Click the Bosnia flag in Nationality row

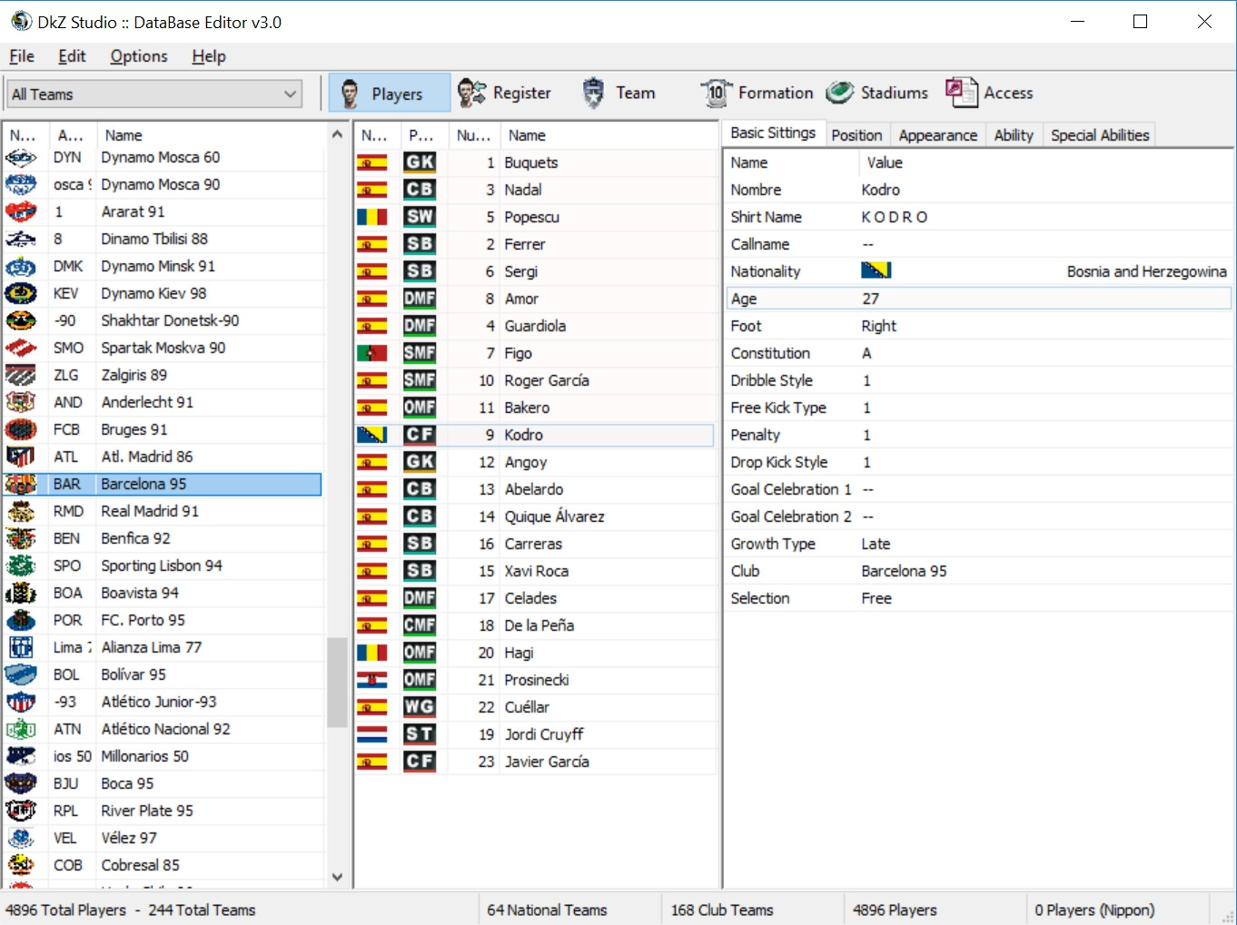point(876,271)
